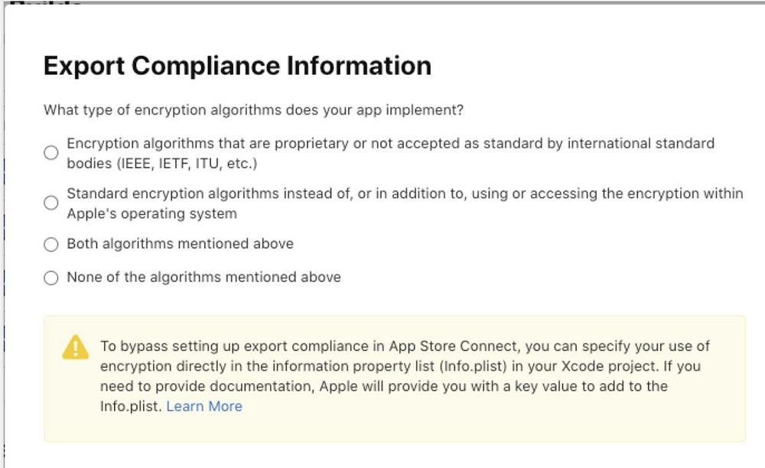
Task: Click the encryption algorithms question text
Action: click(253, 110)
